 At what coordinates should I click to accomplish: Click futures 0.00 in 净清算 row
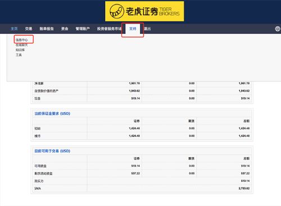click(192, 83)
